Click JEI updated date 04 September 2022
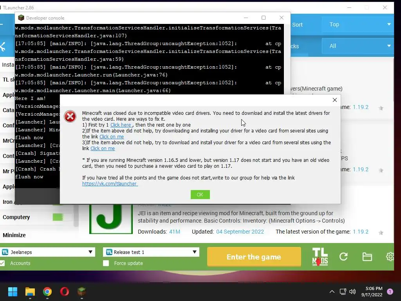The width and height of the screenshot is (401, 301). [x=240, y=232]
